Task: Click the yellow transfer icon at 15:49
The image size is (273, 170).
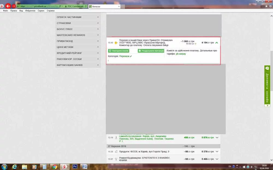Action: coord(116,43)
